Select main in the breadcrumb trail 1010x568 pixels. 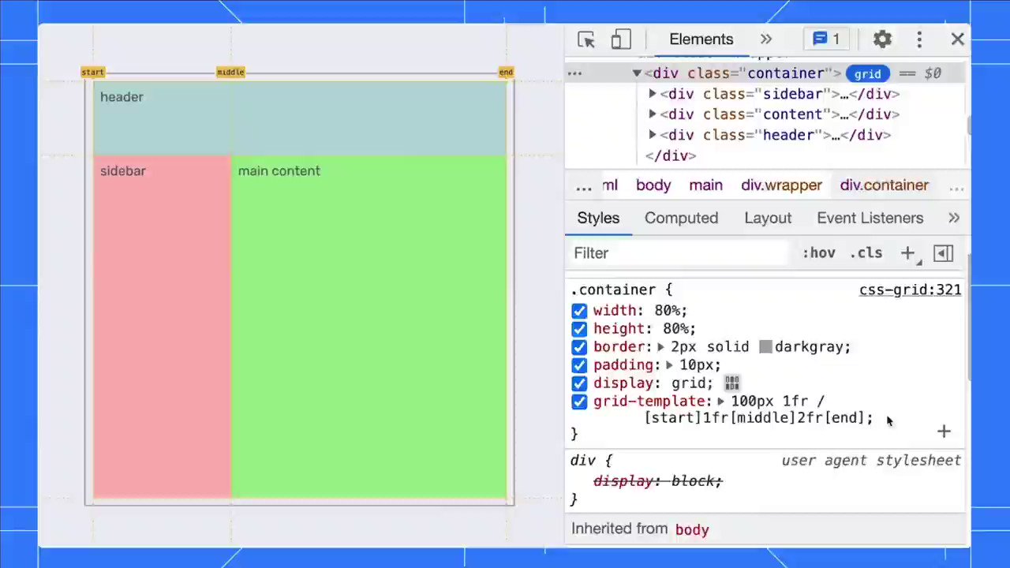[705, 185]
